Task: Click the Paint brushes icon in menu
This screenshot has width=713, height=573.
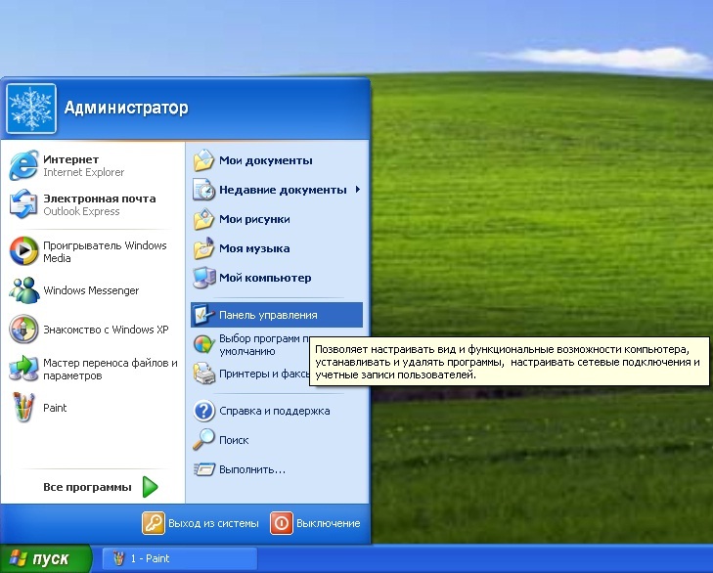Action: click(23, 407)
